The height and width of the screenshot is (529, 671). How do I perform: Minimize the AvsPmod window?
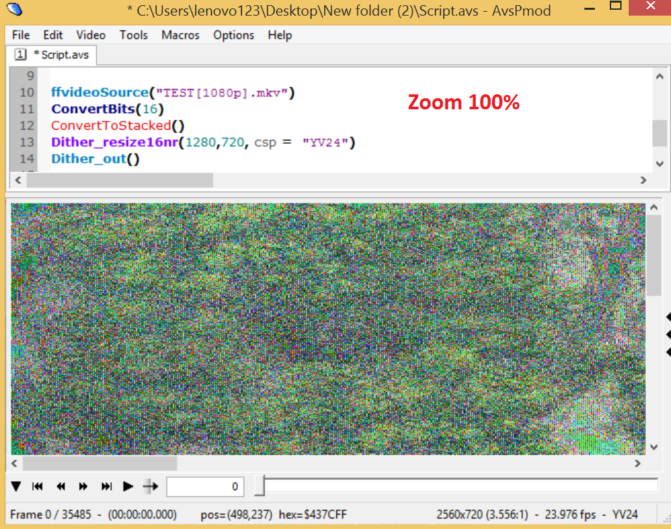pos(590,8)
